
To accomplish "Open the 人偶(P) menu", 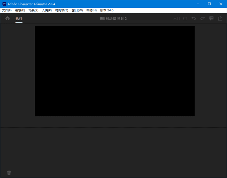I will (47, 10).
